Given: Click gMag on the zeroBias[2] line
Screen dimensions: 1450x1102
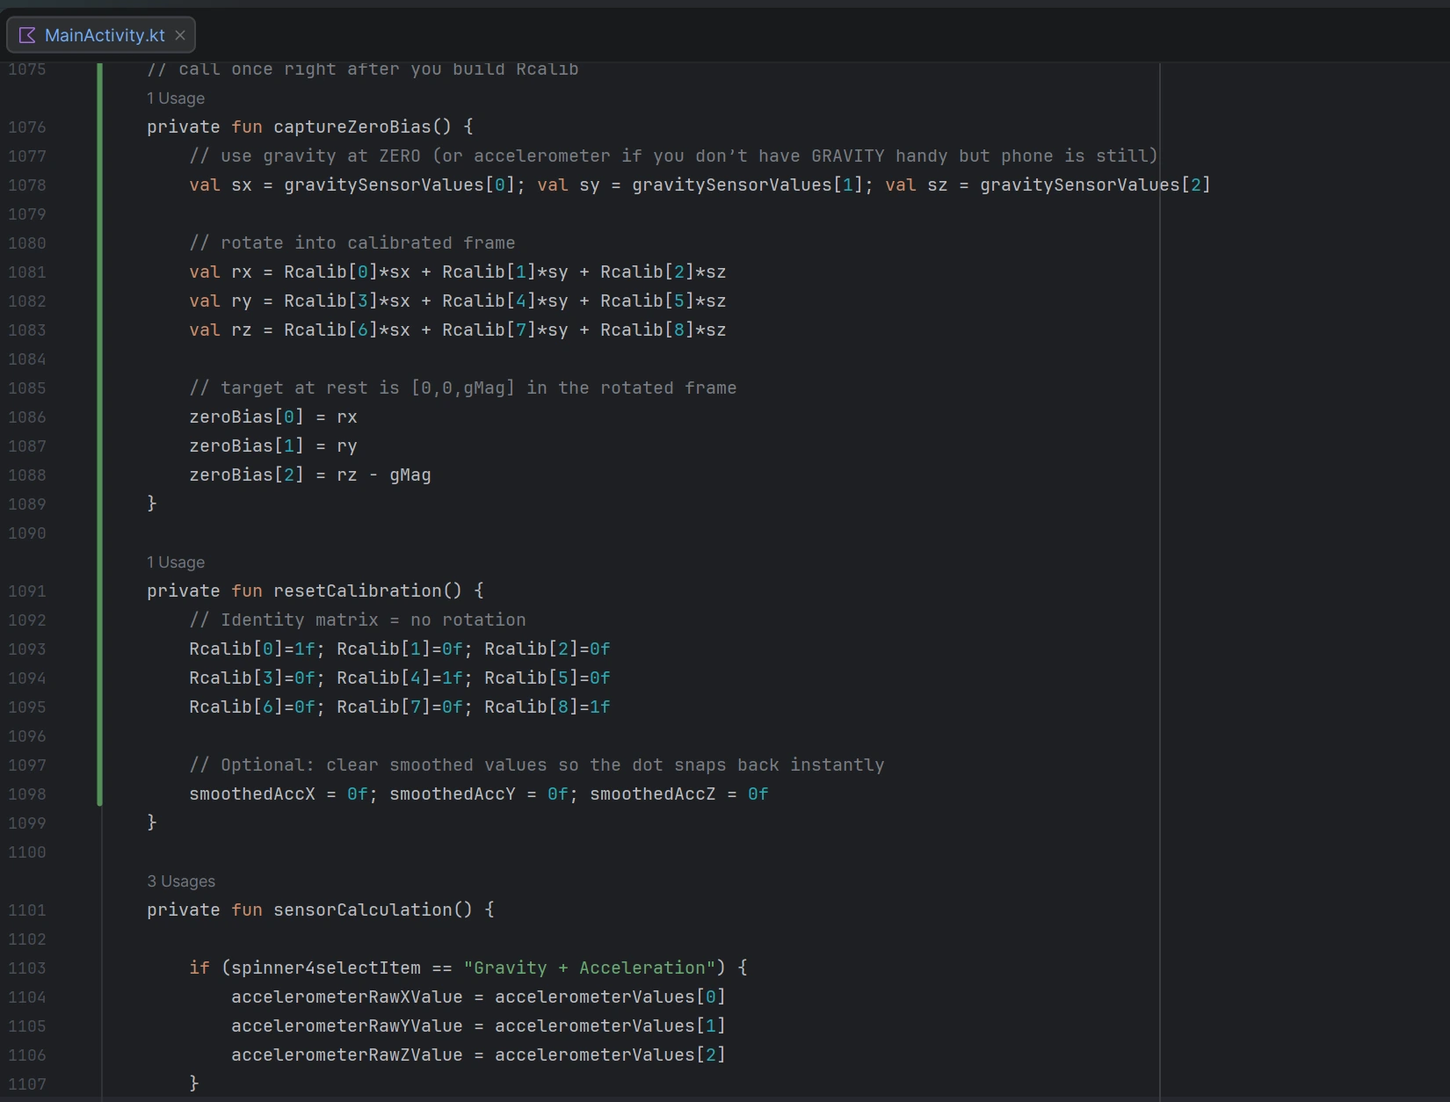Looking at the screenshot, I should 410,475.
